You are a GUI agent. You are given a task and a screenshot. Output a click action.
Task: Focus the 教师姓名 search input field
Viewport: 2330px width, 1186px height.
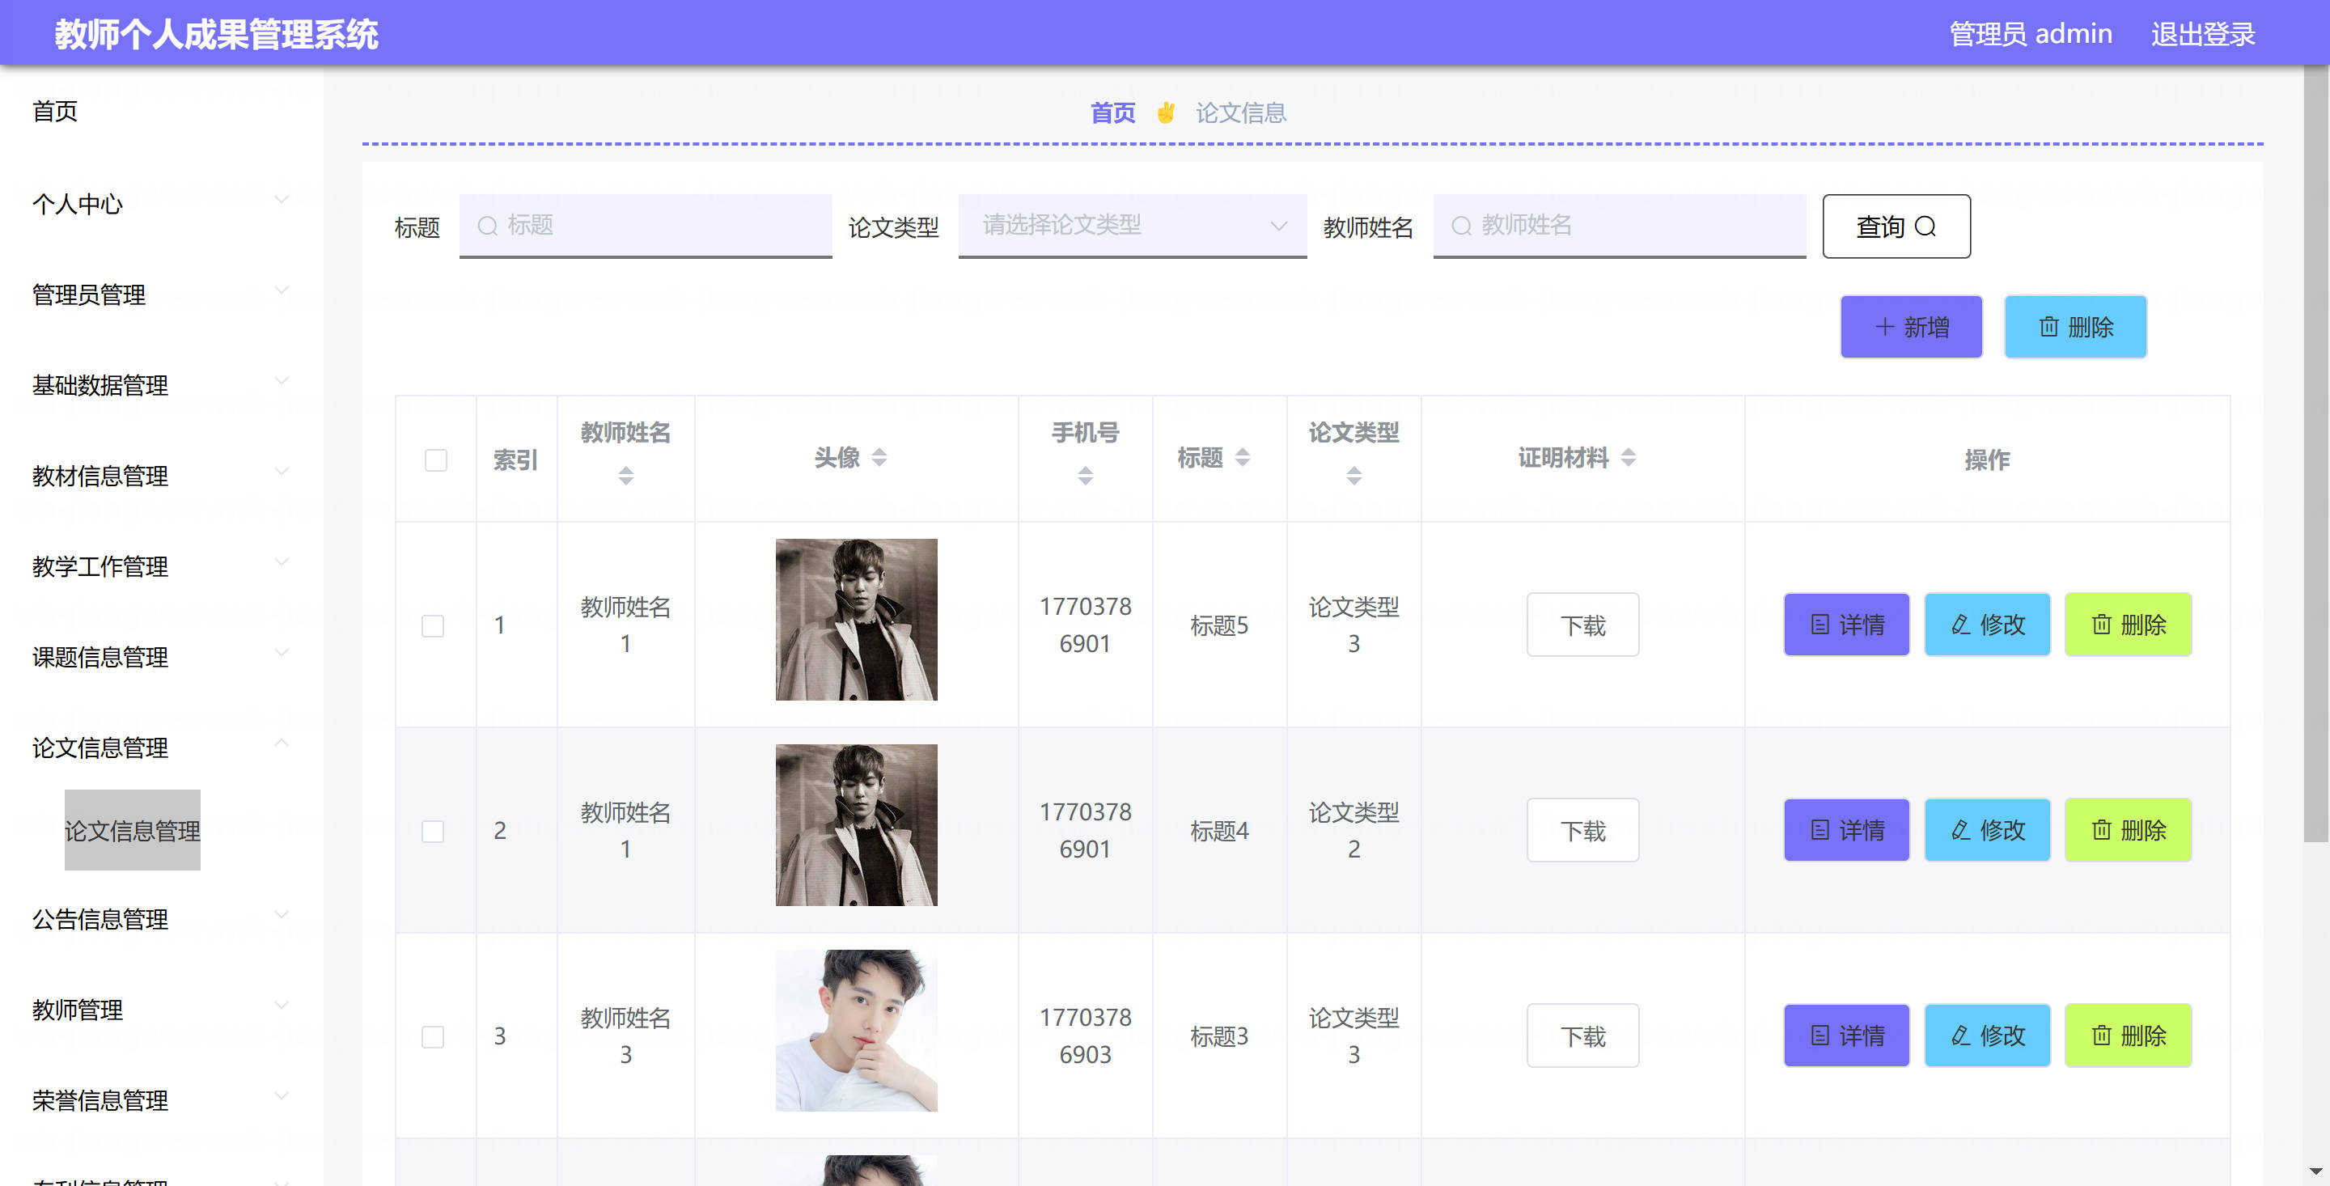[1619, 225]
